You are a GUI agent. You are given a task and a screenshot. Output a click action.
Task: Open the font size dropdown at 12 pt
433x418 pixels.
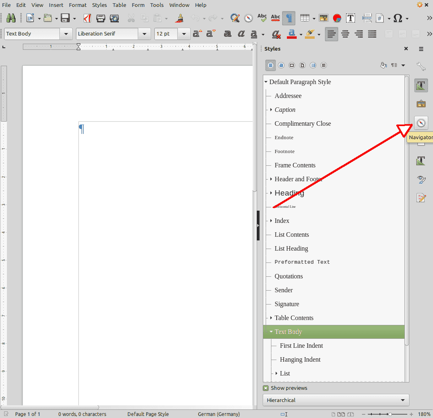184,34
